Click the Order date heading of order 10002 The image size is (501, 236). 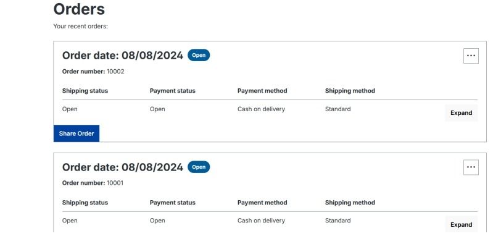tap(123, 56)
